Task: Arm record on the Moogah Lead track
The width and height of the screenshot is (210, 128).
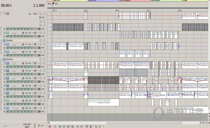Action: pyautogui.click(x=23, y=78)
